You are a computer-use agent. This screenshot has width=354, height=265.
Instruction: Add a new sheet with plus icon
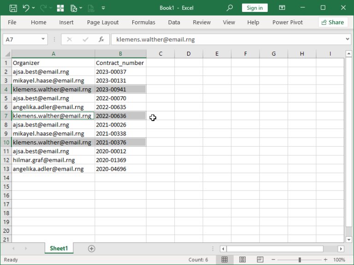pos(91,248)
